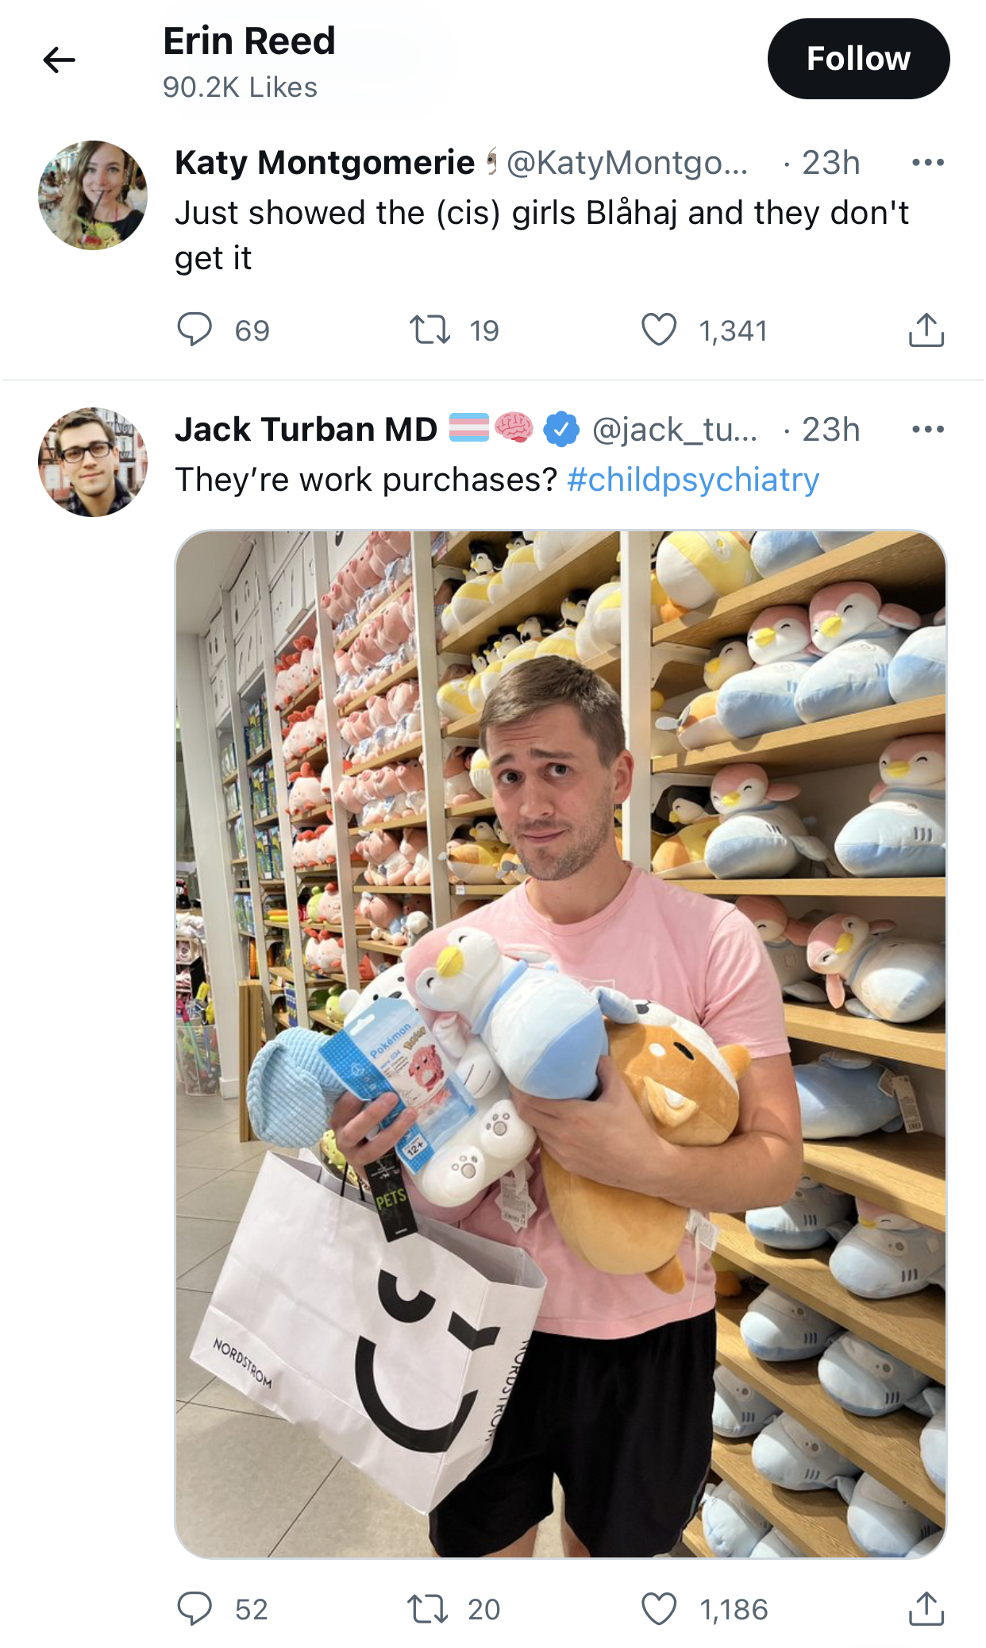Share Jack Turban's tweet
Screen dimensions: 986x1648
pos(926,1608)
